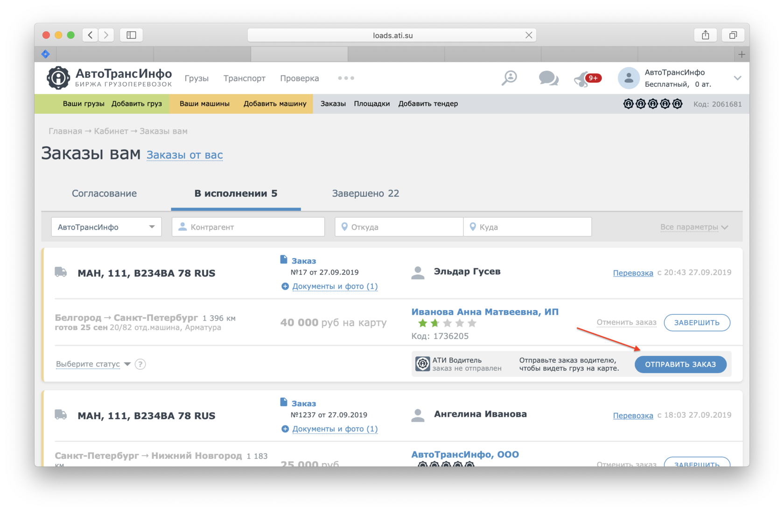Click the truck icon of the Эльдар Гусев order

coord(61,272)
